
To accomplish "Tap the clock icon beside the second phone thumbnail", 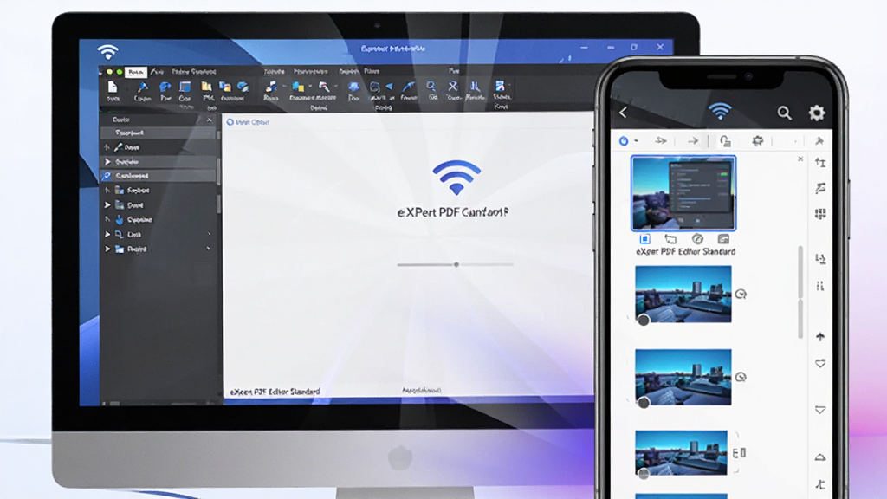I will (x=741, y=295).
